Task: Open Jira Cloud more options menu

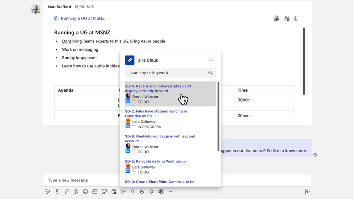Action: point(211,60)
